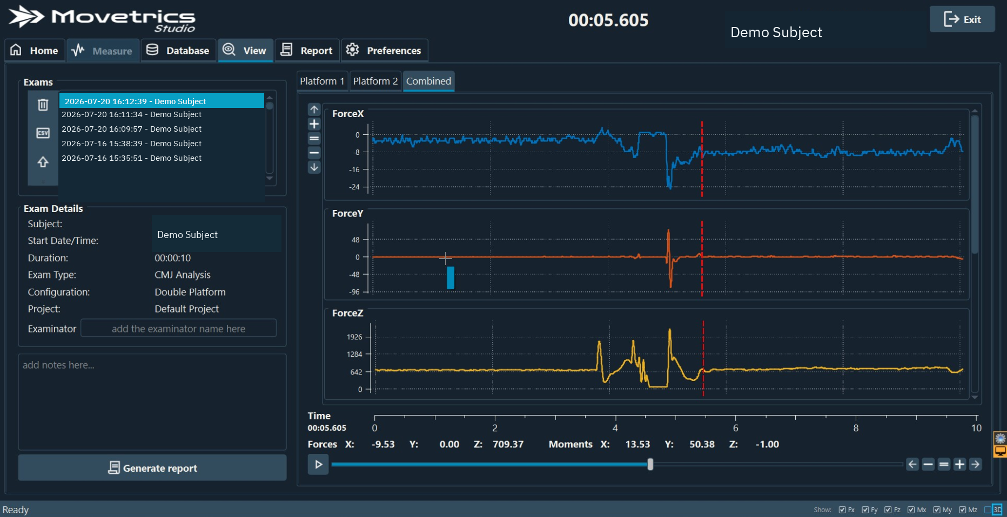Toggle the Mx checkbox
The image size is (1007, 517).
tap(911, 509)
